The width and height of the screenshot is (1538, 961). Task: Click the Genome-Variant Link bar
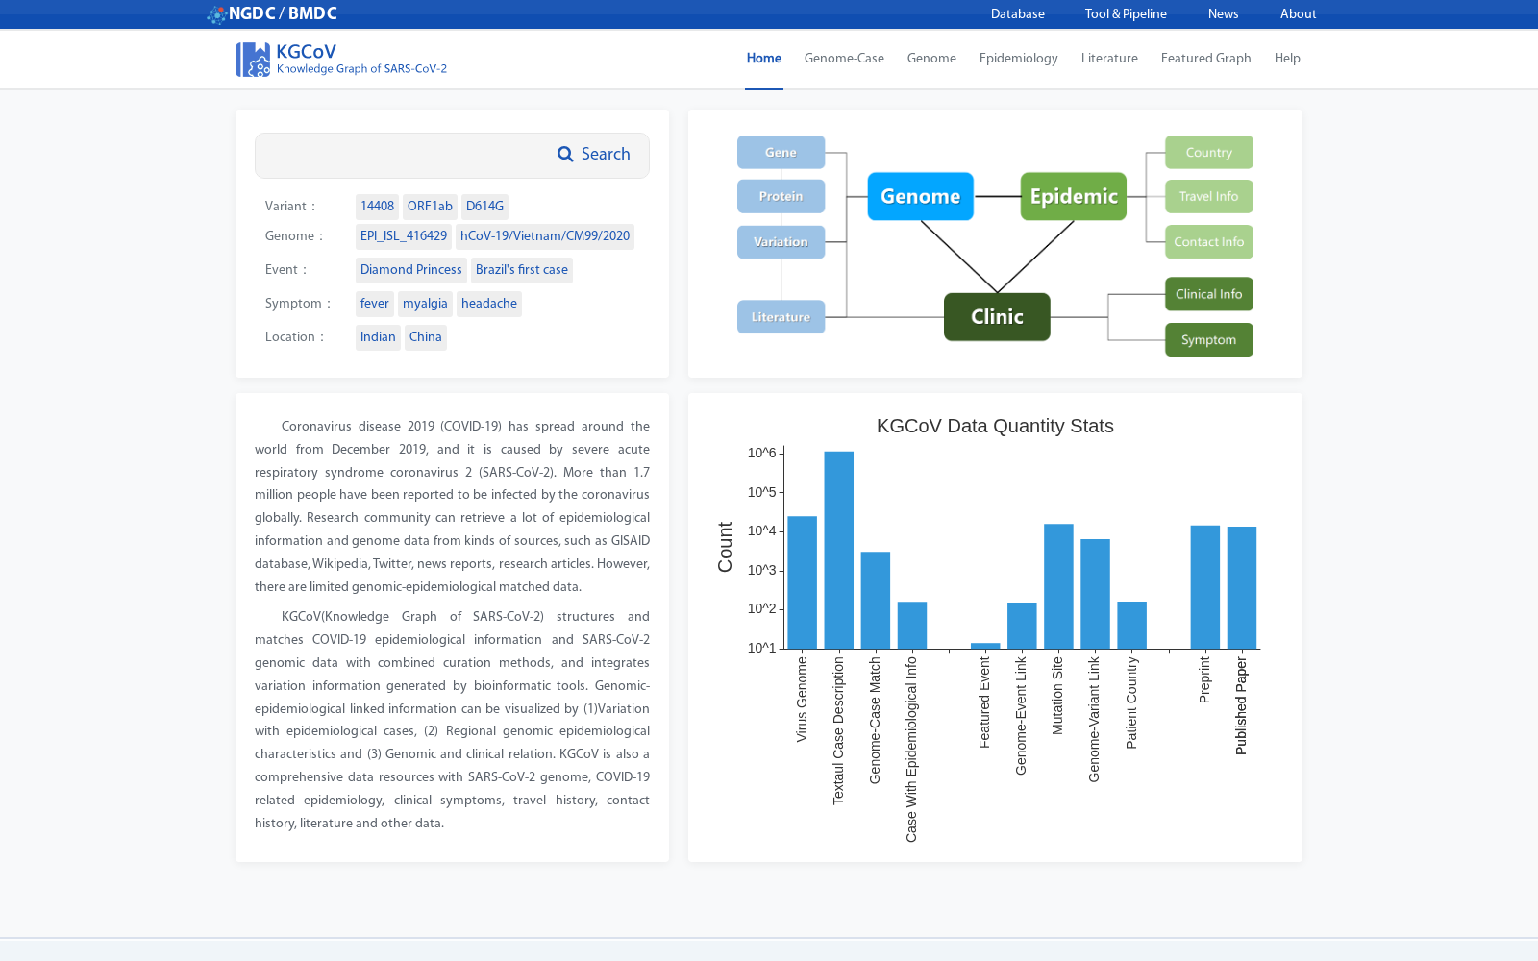[1095, 594]
